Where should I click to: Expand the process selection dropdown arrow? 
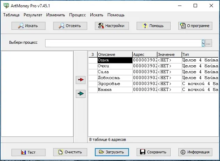(x=203, y=43)
